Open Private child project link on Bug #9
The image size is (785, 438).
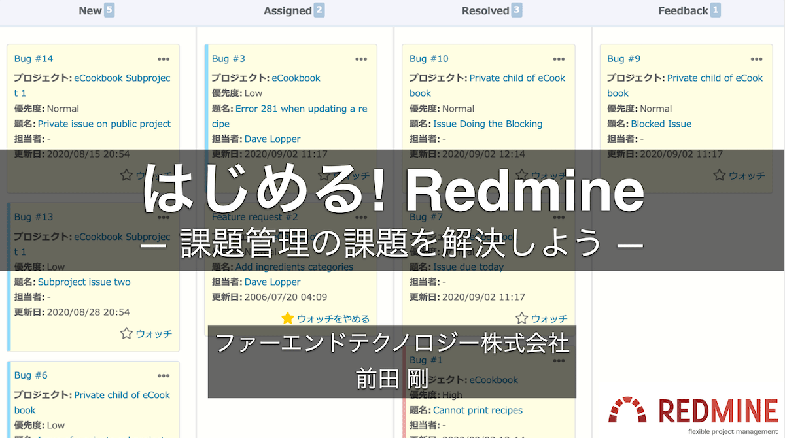tap(685, 85)
